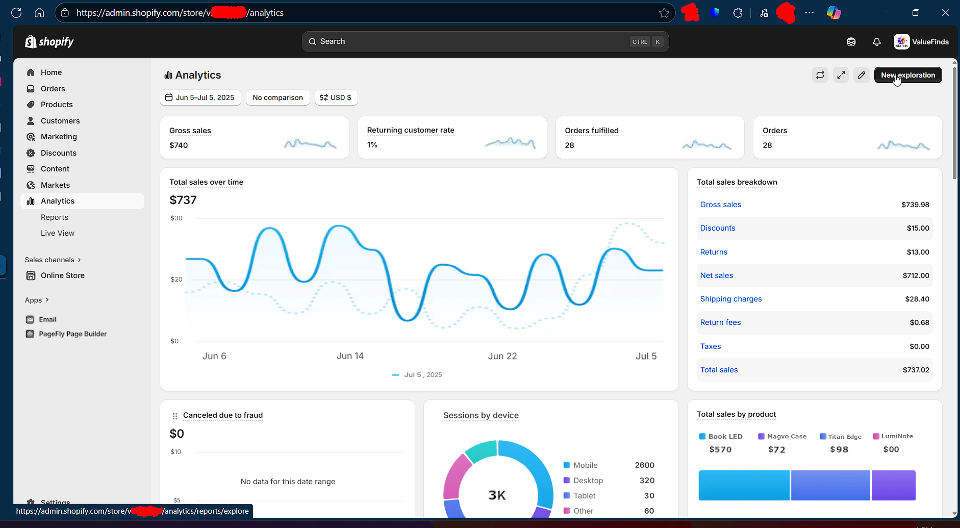Click the Canceled due to fraud drag handle

174,416
